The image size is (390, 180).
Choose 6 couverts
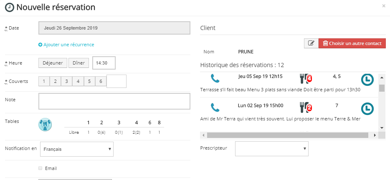tap(101, 81)
